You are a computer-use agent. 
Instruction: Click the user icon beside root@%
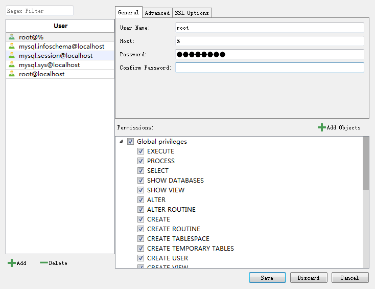pyautogui.click(x=12, y=37)
